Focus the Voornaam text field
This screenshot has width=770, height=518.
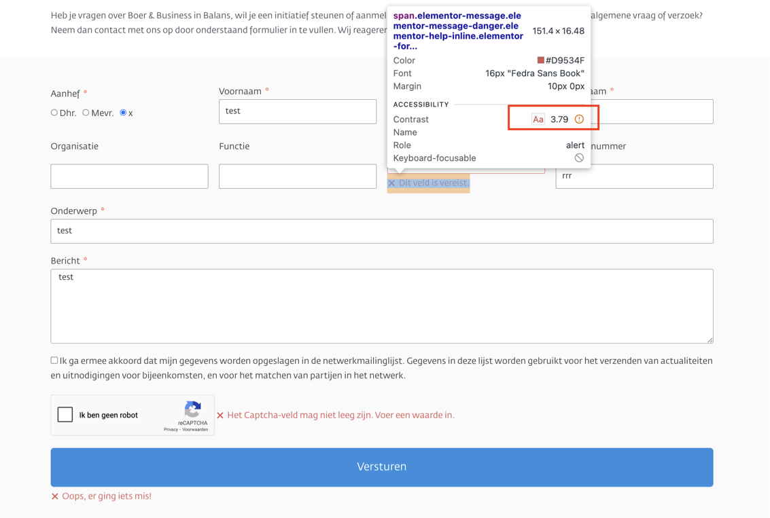point(298,112)
